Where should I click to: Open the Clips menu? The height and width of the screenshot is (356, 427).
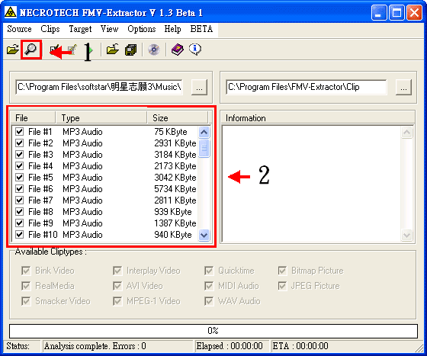click(x=50, y=29)
